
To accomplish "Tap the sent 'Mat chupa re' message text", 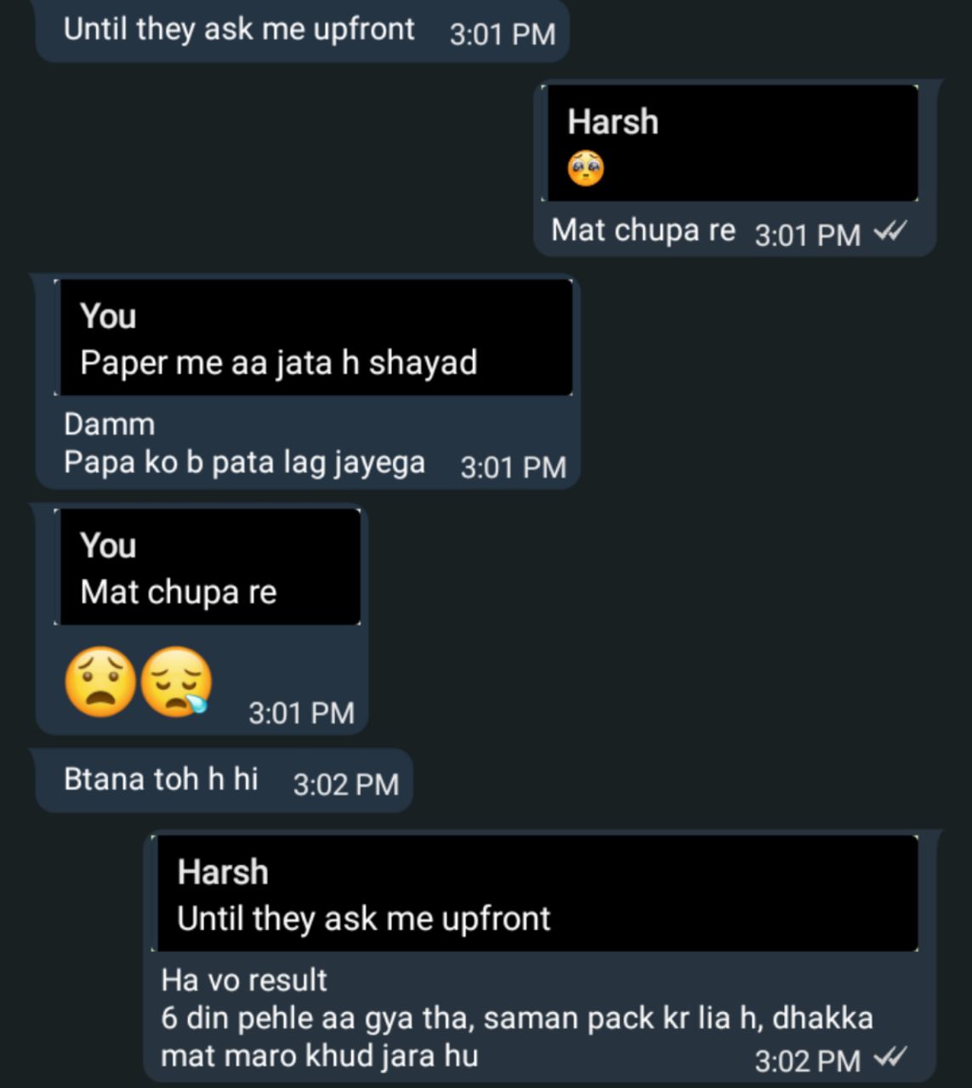I will pyautogui.click(x=643, y=229).
